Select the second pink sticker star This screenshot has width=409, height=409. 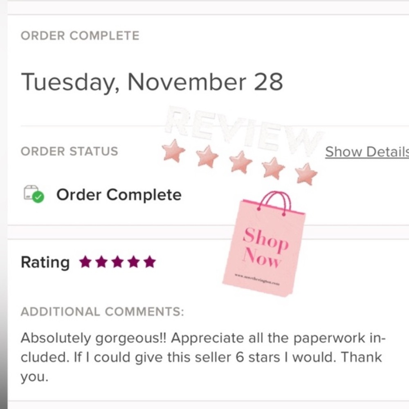pos(207,156)
